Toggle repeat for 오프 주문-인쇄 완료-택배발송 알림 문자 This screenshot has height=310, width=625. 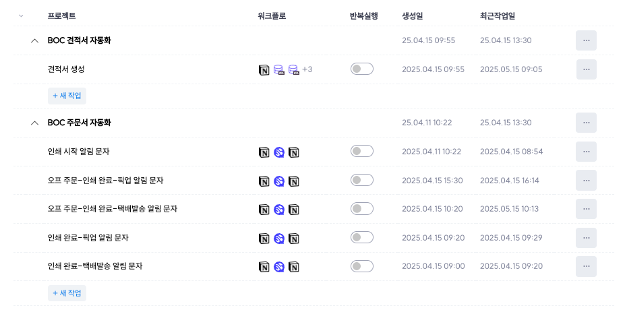pos(362,208)
